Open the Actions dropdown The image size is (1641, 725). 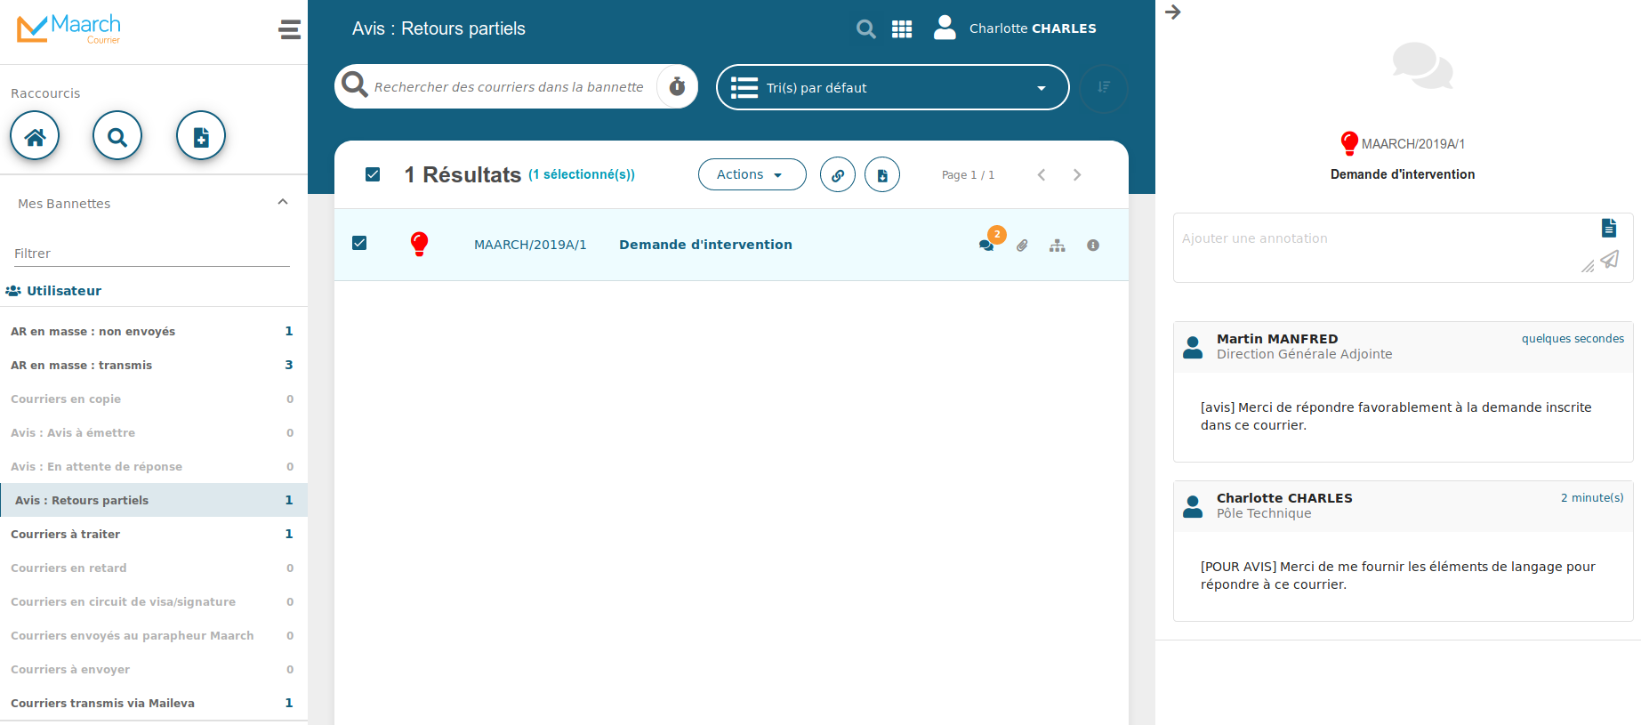pos(752,174)
